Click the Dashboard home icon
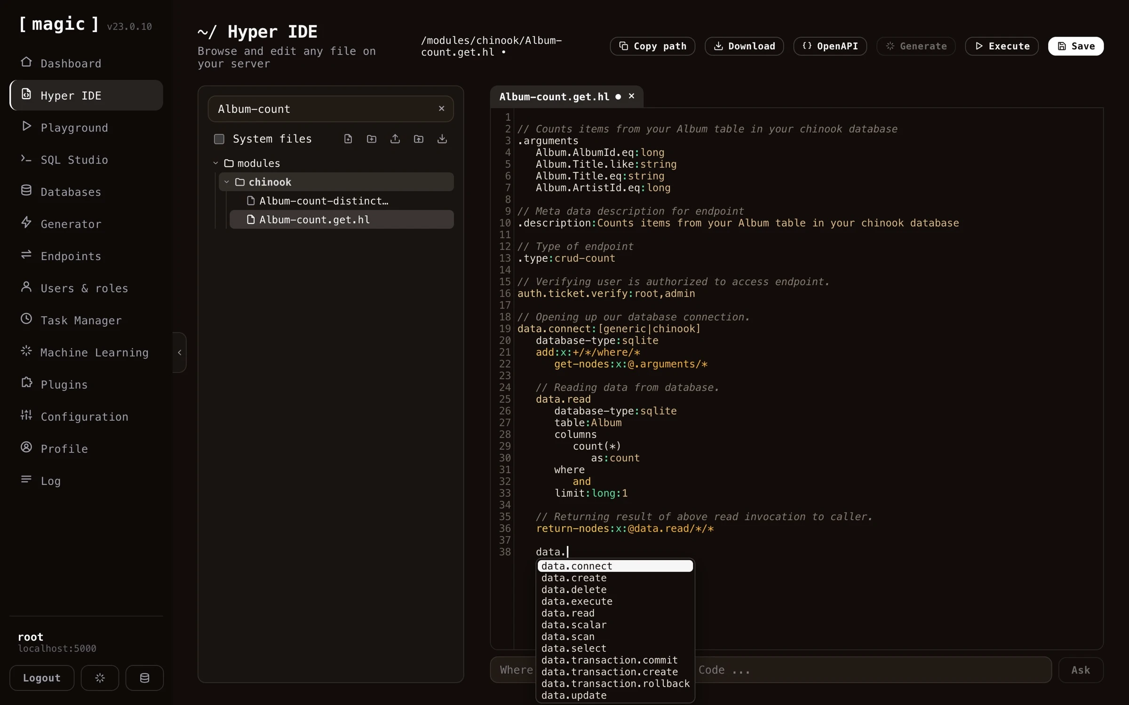 26,62
